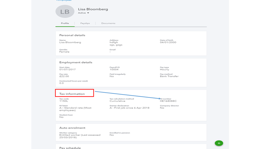Switch to the Profile tab
This screenshot has width=266, height=149.
(x=65, y=23)
